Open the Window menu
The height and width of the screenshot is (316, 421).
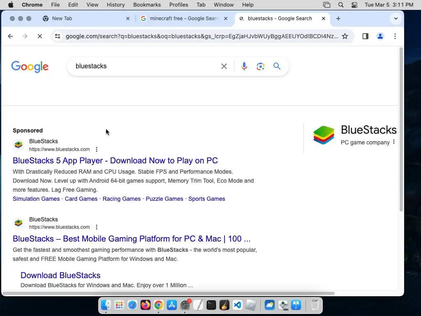click(x=224, y=5)
